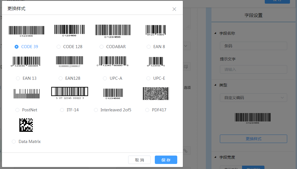The image size is (297, 169).
Task: Click the CODE 128 barcode sample image
Action: 69,30
